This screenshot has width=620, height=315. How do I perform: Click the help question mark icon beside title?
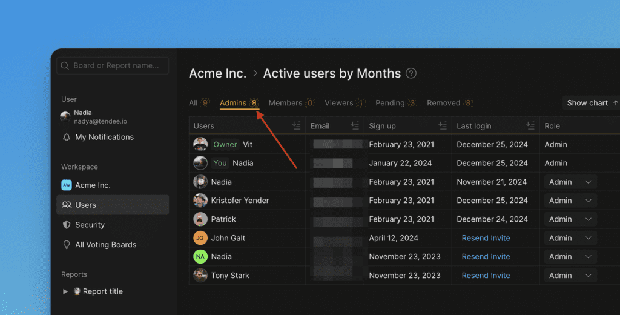[411, 73]
